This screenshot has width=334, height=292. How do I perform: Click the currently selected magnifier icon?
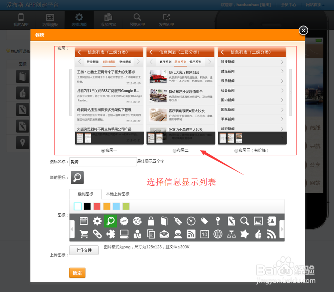pos(110,221)
